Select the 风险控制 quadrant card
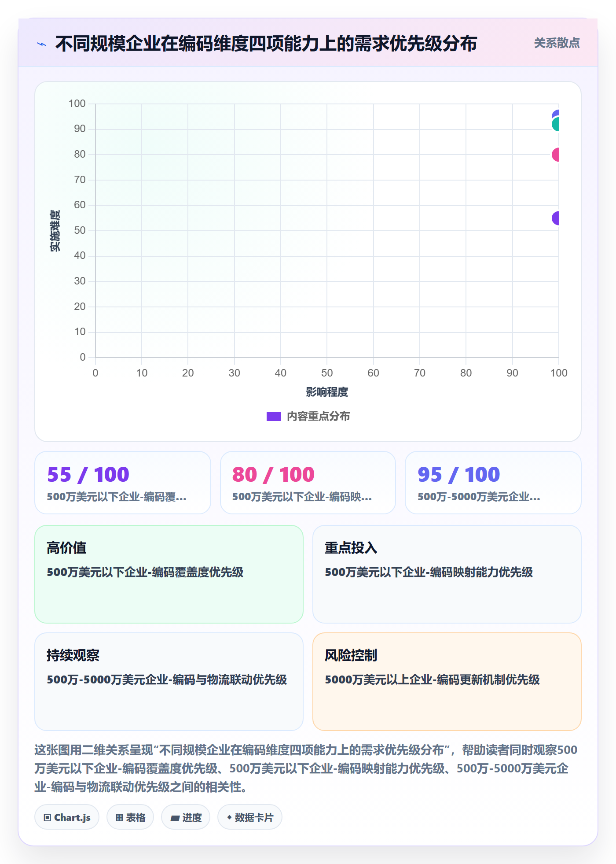This screenshot has width=616, height=864. tap(447, 682)
